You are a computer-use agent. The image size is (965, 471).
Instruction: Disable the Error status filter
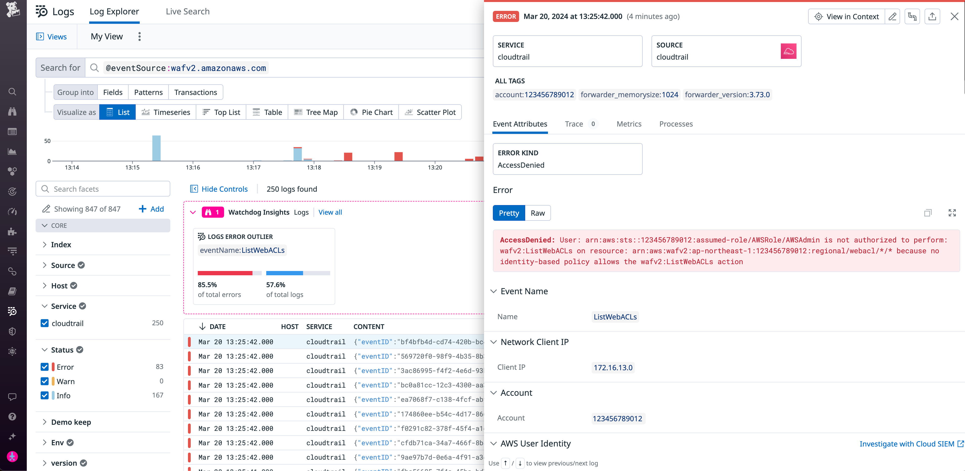(44, 366)
